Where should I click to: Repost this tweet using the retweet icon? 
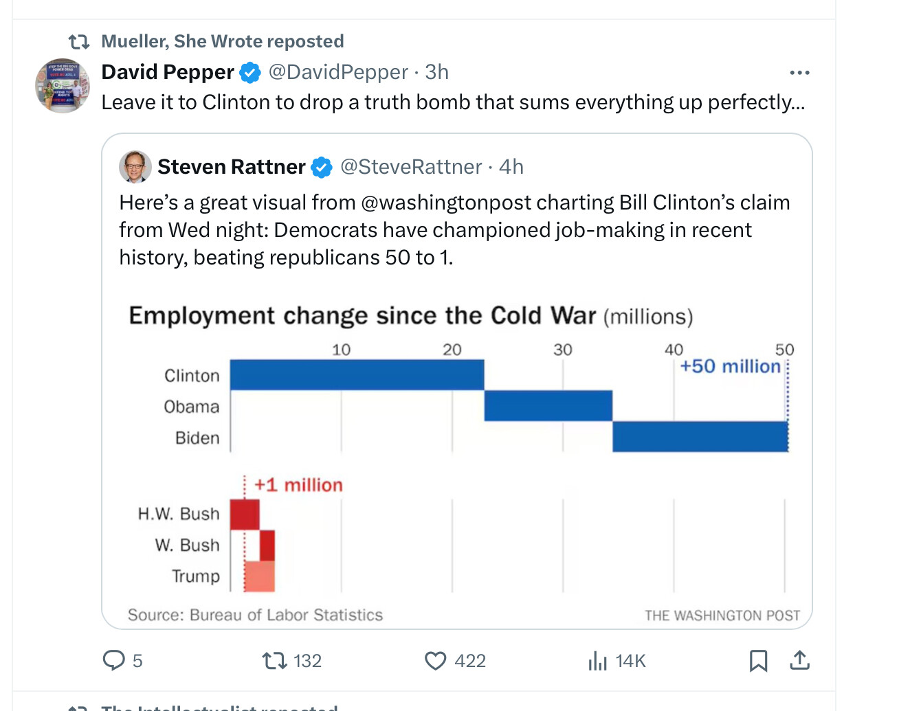[274, 661]
